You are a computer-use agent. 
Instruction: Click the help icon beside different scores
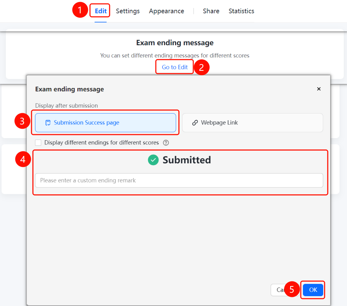point(166,143)
